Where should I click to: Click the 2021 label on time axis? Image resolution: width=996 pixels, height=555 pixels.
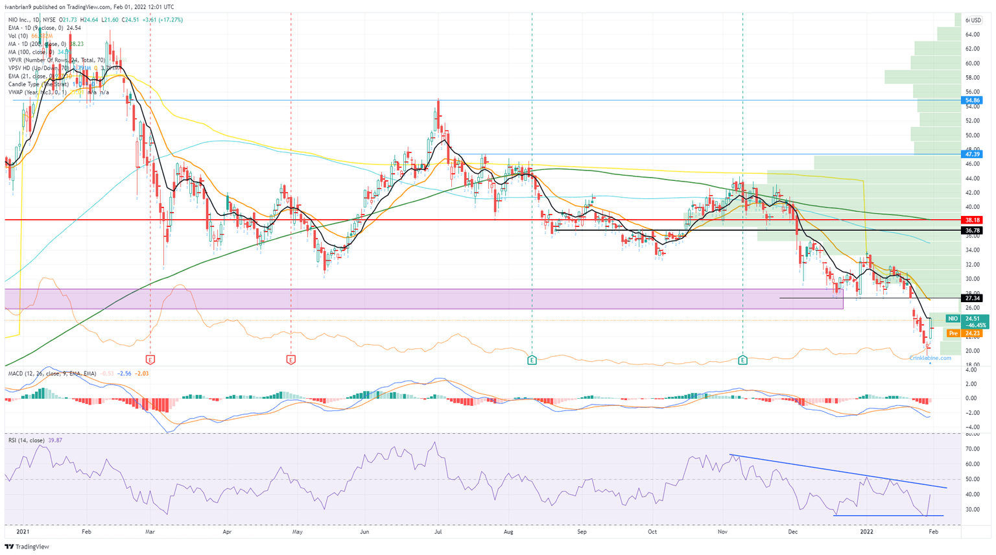click(x=23, y=532)
